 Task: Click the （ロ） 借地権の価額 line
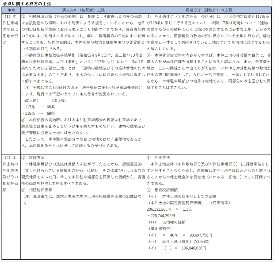pyautogui.click(x=167, y=222)
